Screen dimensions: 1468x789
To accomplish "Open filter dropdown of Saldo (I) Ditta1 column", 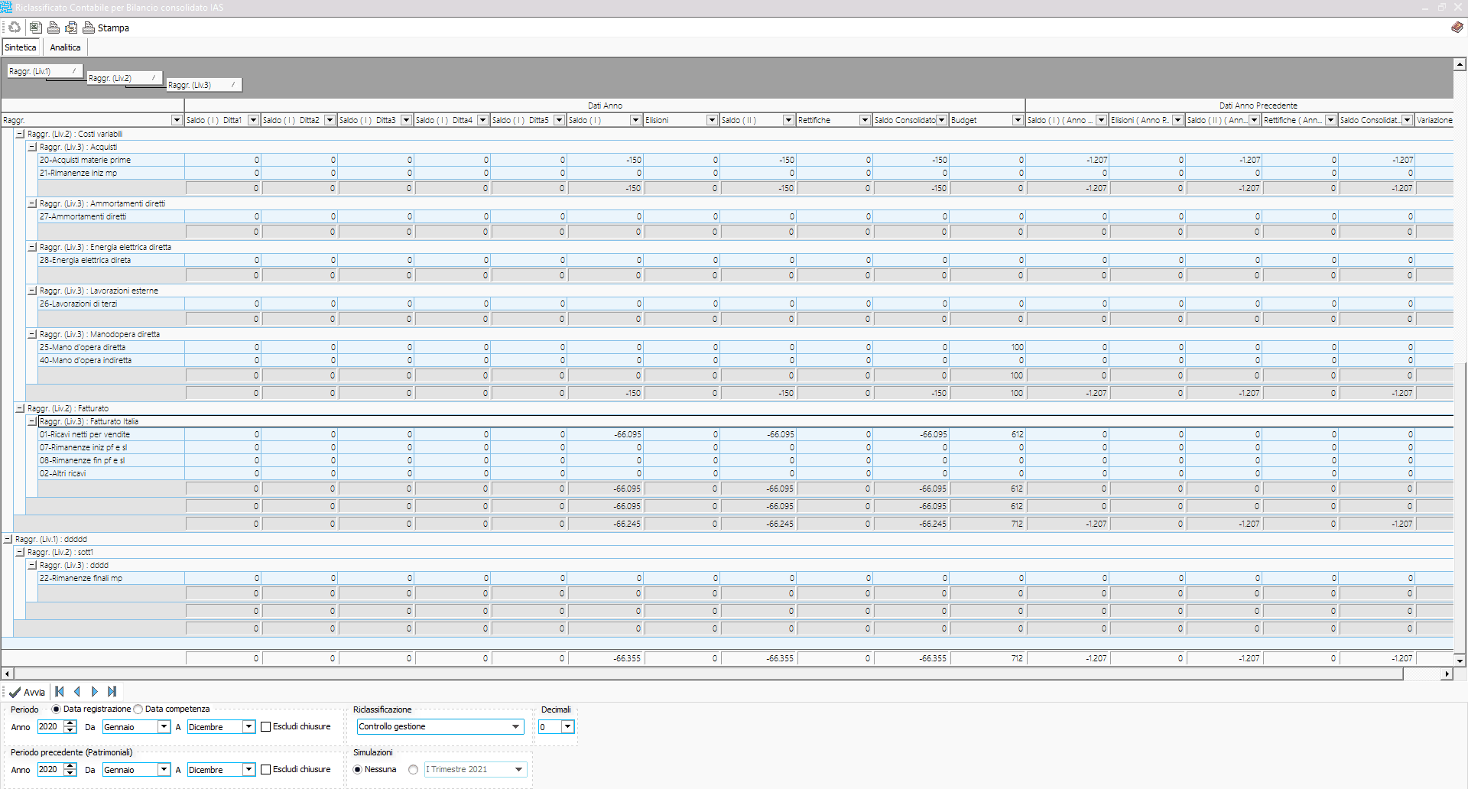I will [254, 120].
